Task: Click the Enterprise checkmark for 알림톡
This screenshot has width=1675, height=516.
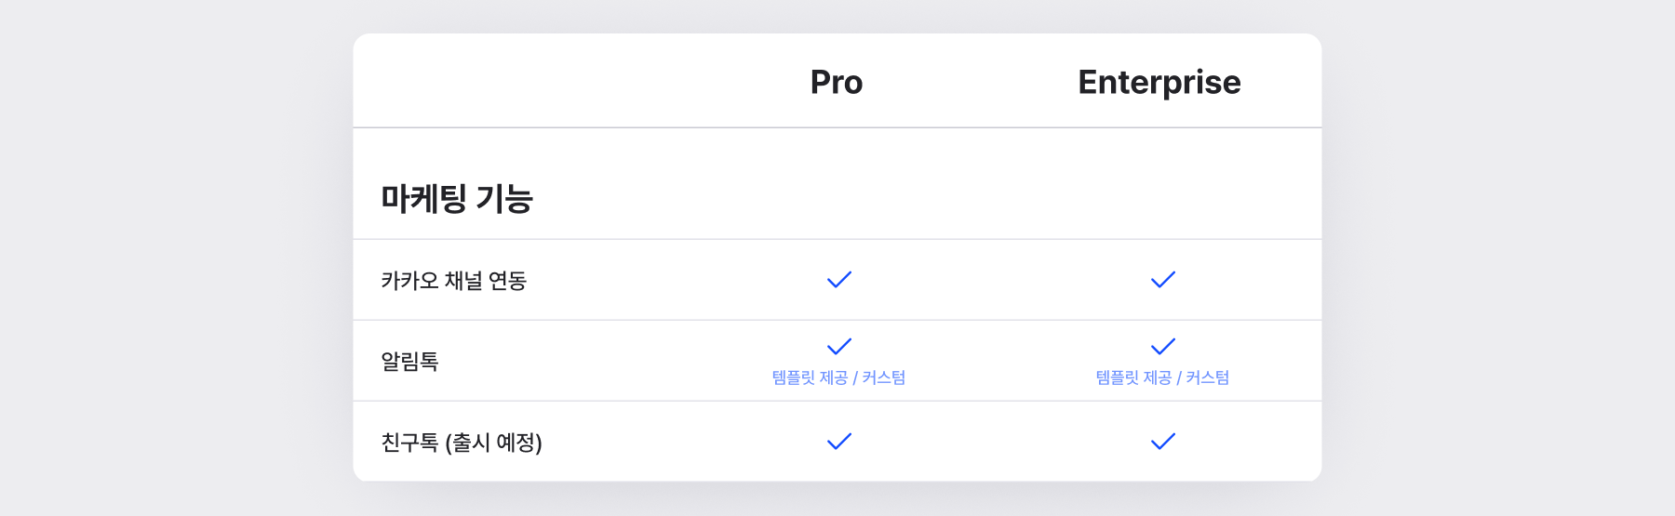Action: (x=1163, y=347)
